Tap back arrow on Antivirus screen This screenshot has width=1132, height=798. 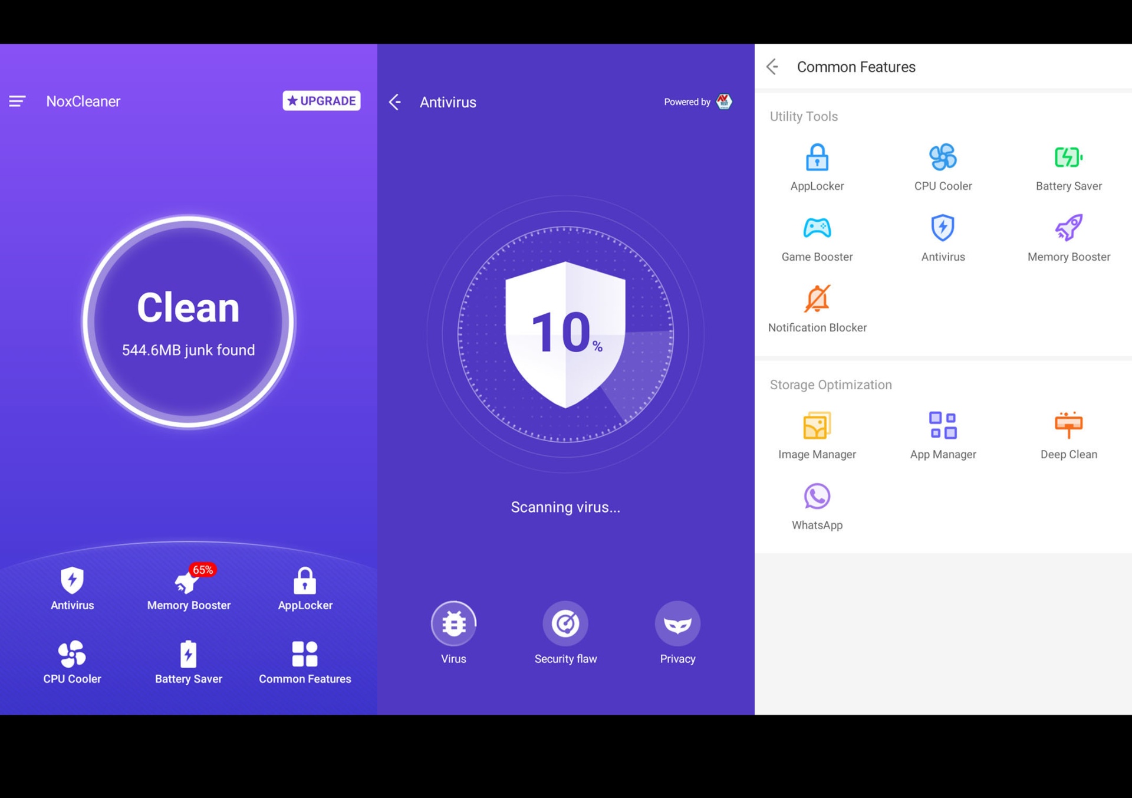click(x=396, y=101)
